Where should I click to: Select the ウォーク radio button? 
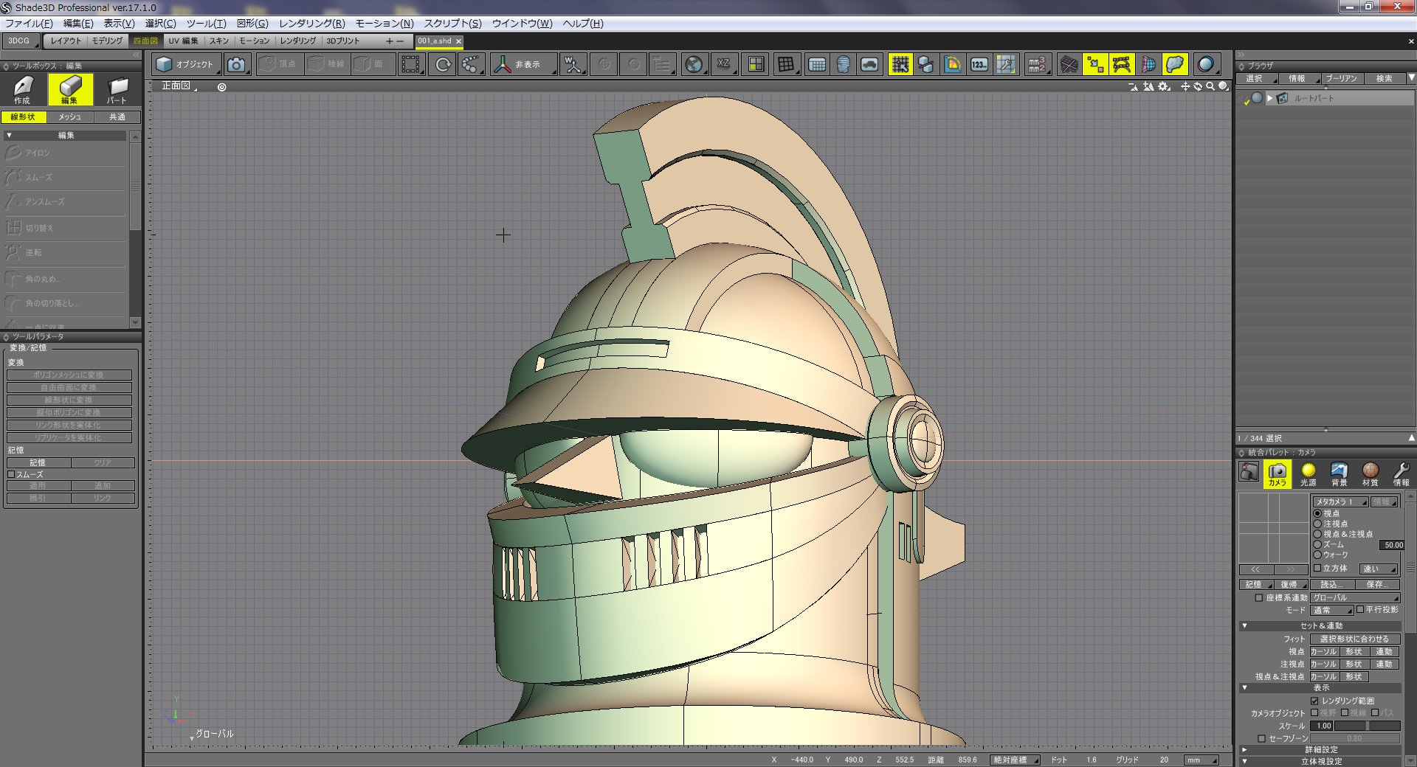pyautogui.click(x=1317, y=555)
